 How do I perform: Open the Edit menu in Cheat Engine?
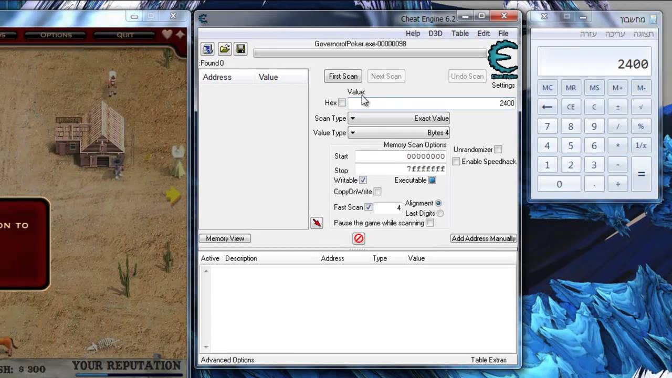(484, 33)
